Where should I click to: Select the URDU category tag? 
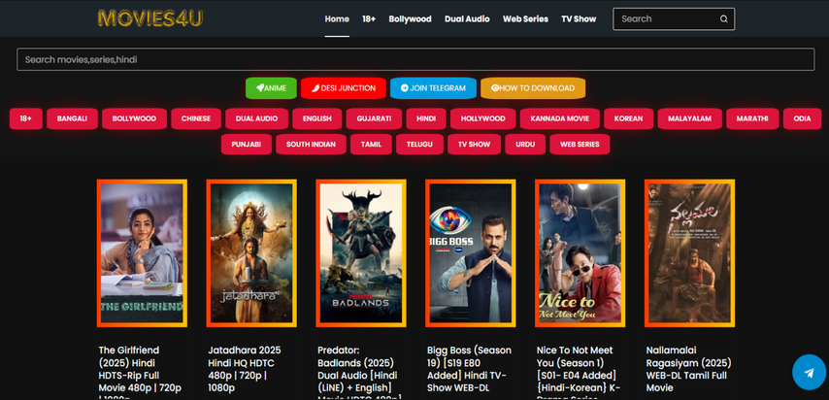tap(525, 144)
